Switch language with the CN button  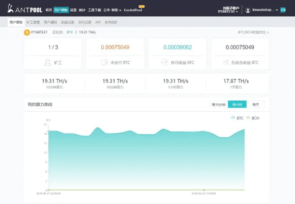point(283,10)
